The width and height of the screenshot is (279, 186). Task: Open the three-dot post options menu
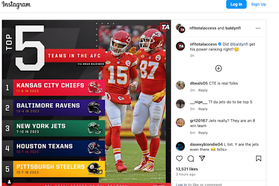[x=258, y=28]
